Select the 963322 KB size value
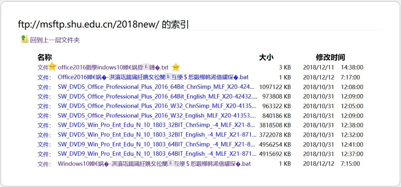Viewport: 401px width, 187px height. click(x=277, y=106)
